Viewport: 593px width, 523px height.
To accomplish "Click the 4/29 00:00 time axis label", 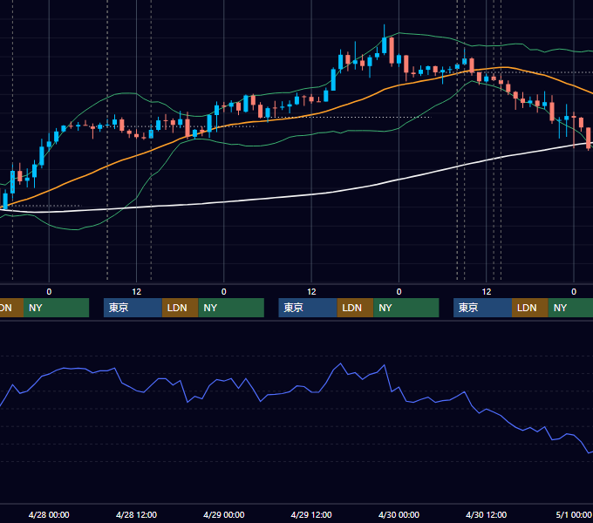I will (x=224, y=514).
